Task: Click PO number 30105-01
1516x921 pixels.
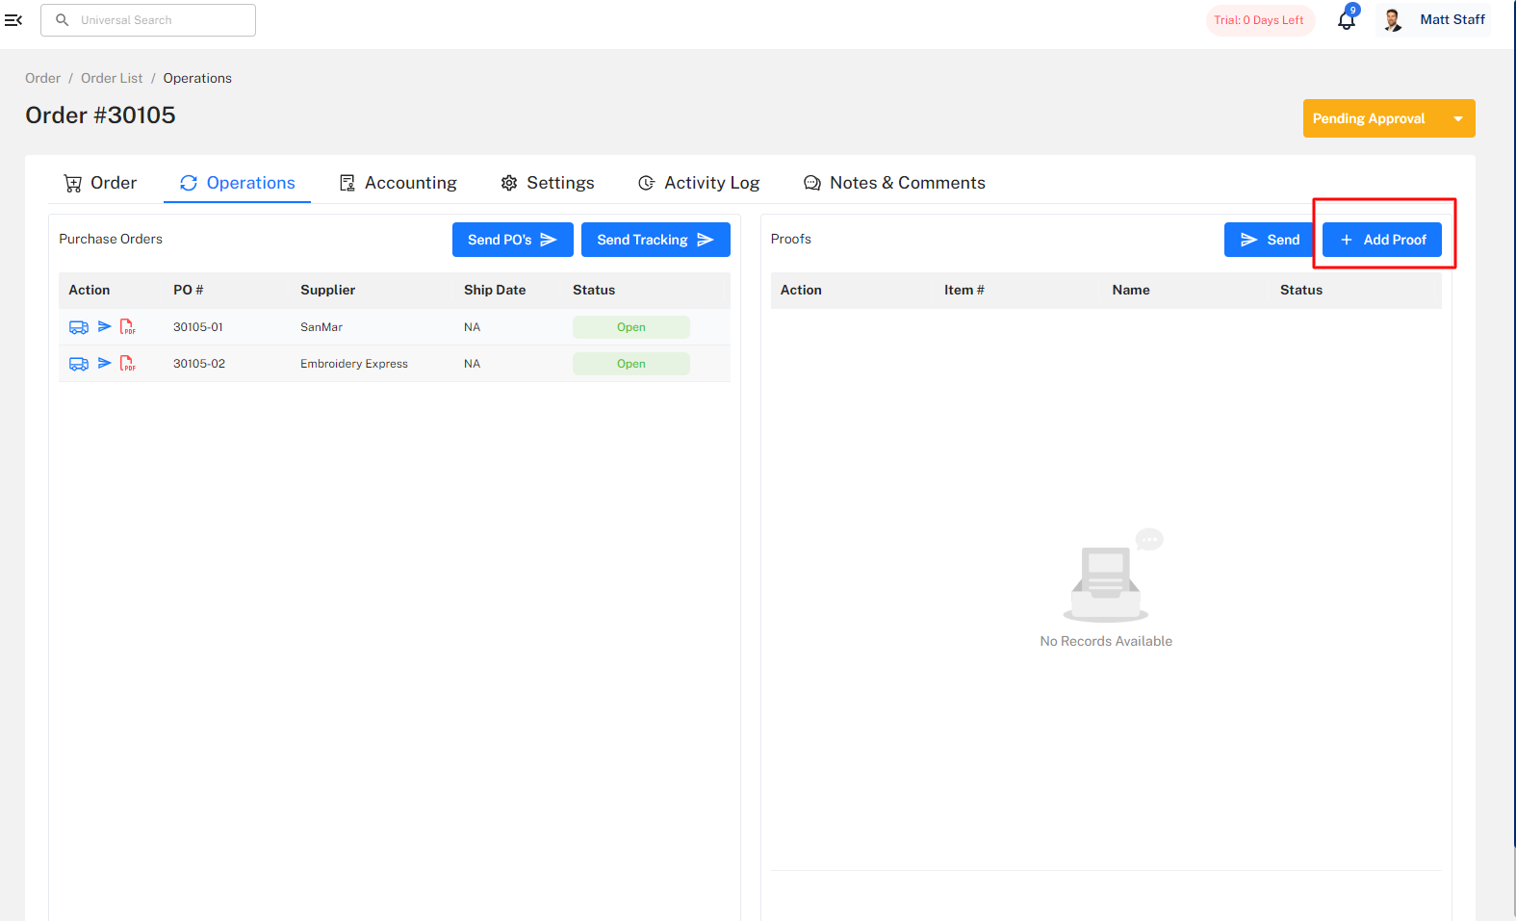Action: coord(198,327)
